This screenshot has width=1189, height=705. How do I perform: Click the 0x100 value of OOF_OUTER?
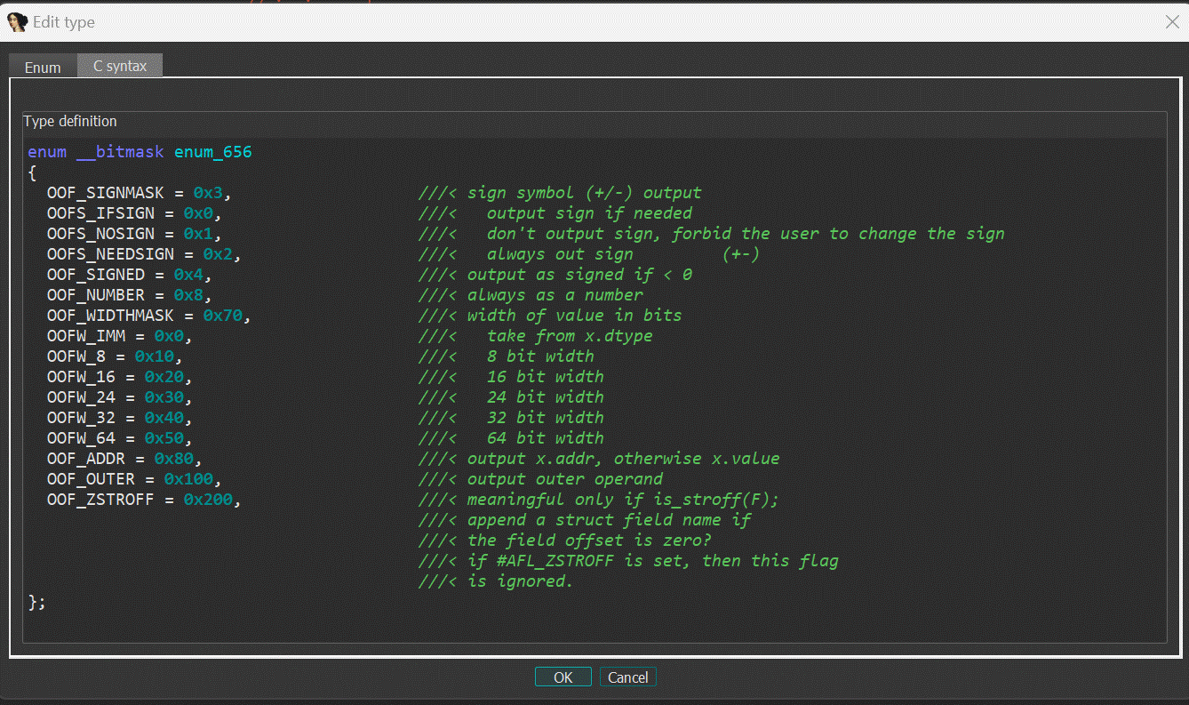pos(188,479)
